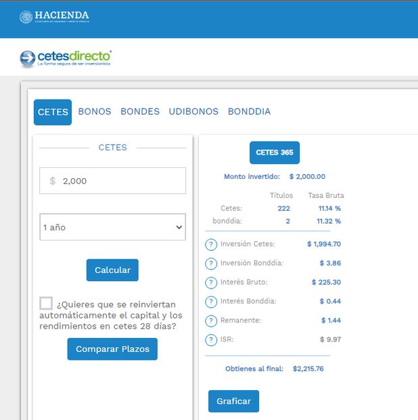Click the help icon beside Remanente
The width and height of the screenshot is (418, 420).
click(211, 320)
